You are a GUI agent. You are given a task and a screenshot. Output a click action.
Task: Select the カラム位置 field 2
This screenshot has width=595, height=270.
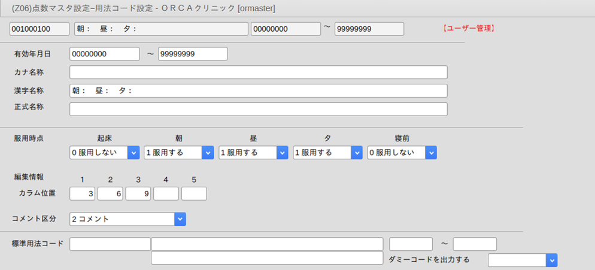(110, 193)
